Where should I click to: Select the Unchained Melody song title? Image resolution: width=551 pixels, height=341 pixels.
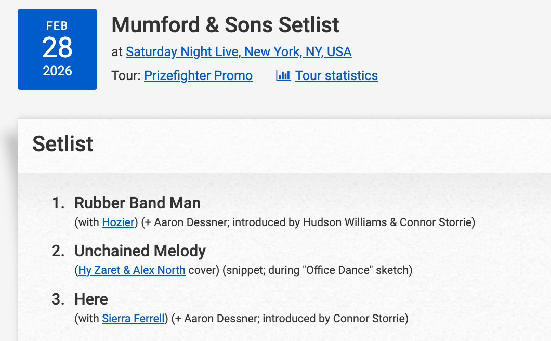(140, 251)
